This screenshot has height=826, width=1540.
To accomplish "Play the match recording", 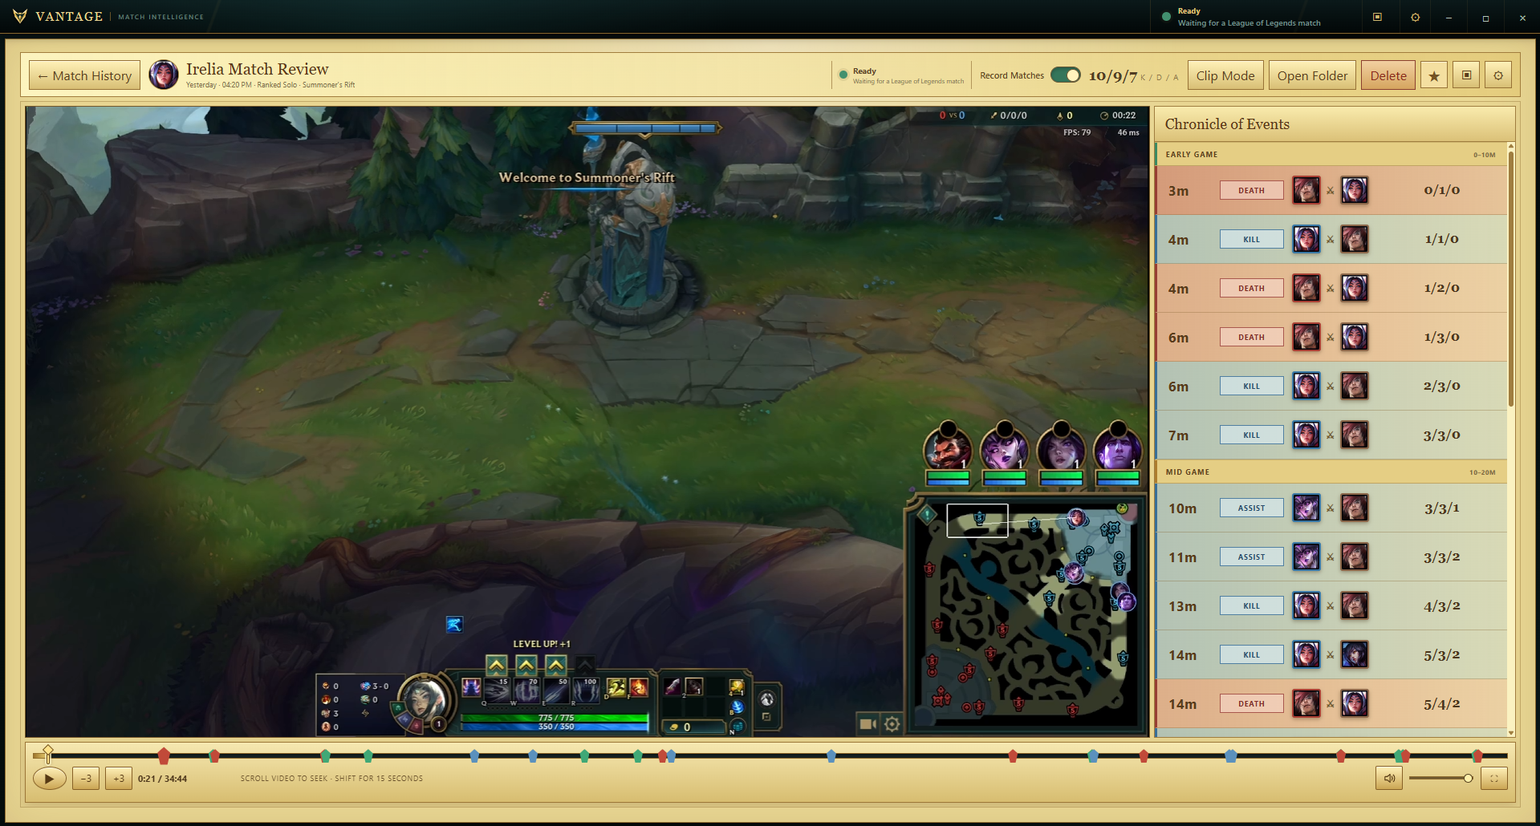I will pos(49,778).
